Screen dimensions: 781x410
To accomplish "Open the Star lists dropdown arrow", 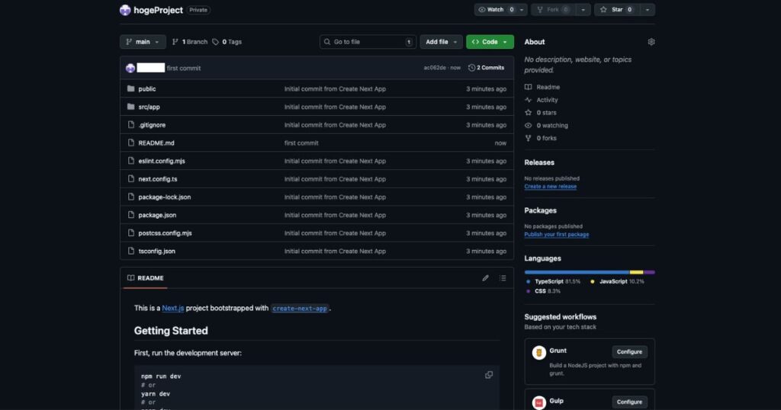I will 647,9.
